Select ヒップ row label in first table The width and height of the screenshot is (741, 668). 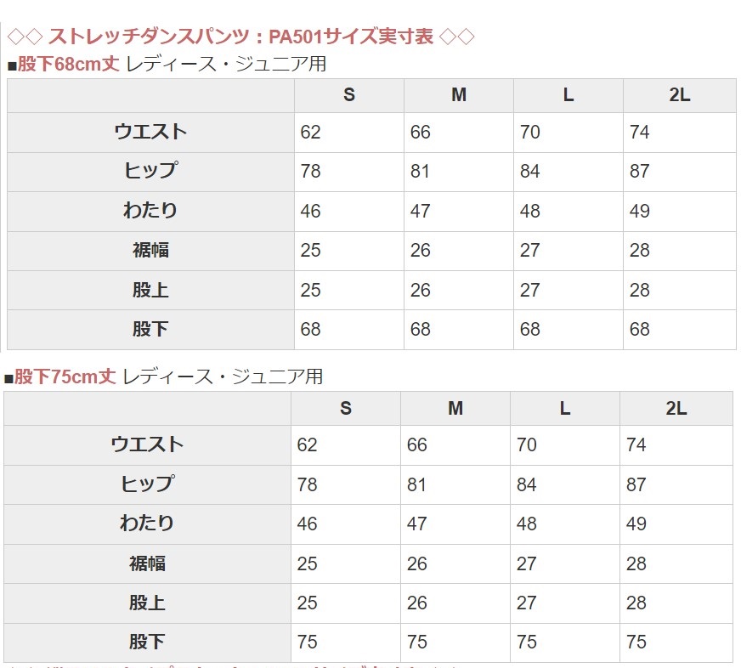(150, 171)
